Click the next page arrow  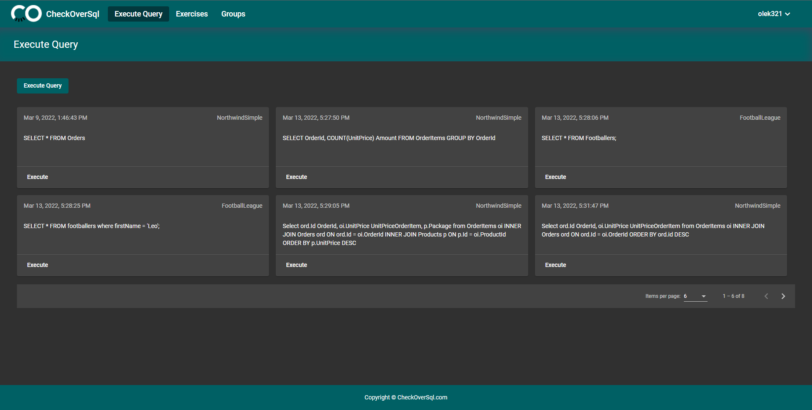(783, 296)
